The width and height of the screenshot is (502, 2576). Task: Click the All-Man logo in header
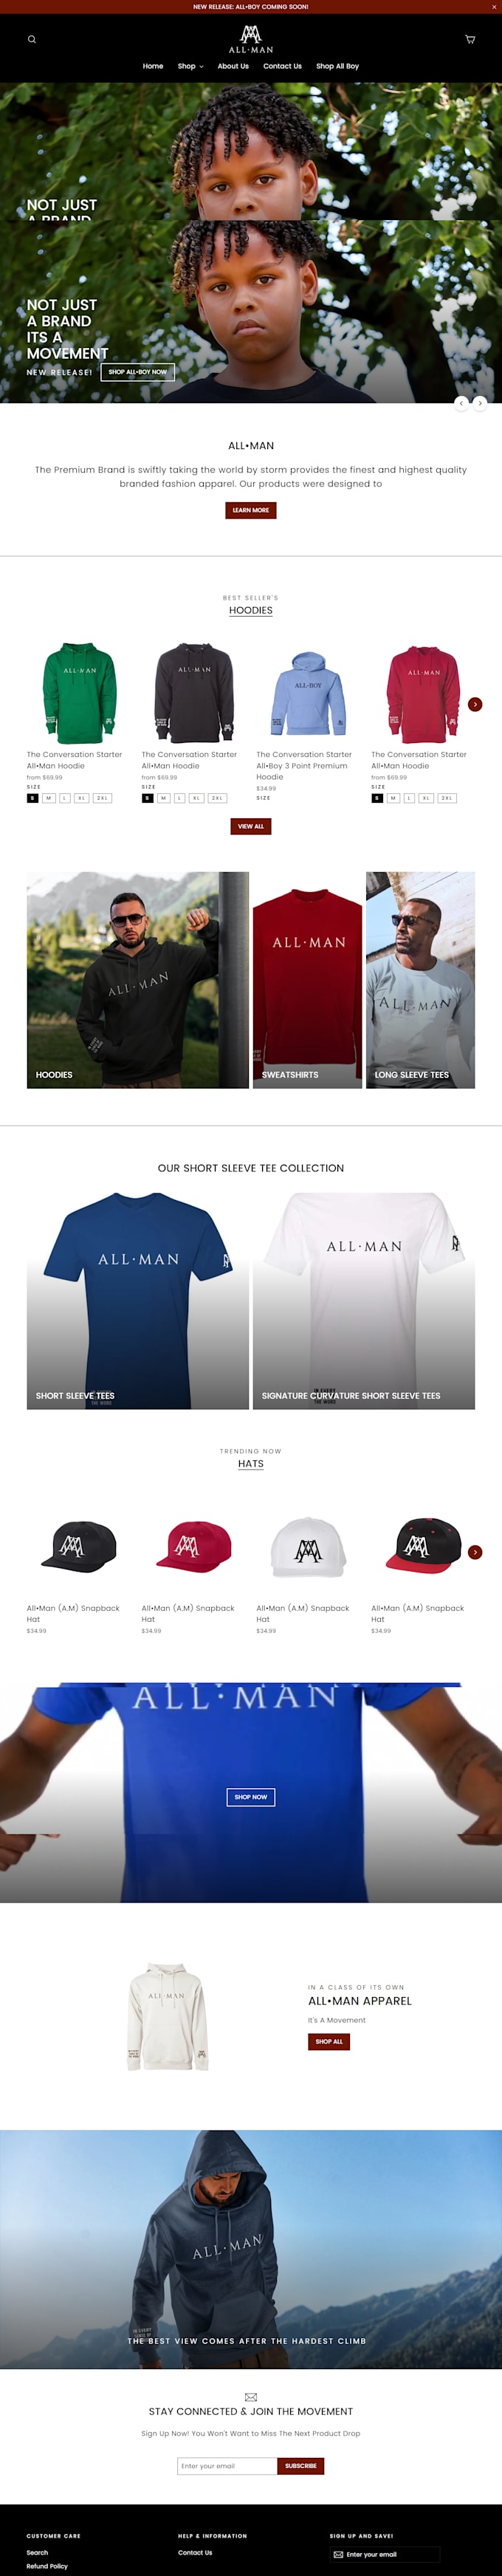pos(251,39)
